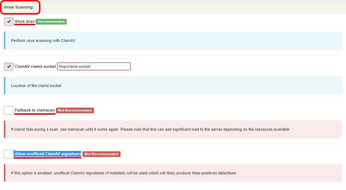This screenshot has width=346, height=190.
Task: Click the underlined Virus scan label
Action: (25, 21)
